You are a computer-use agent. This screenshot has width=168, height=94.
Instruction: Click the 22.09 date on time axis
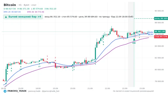(125, 88)
